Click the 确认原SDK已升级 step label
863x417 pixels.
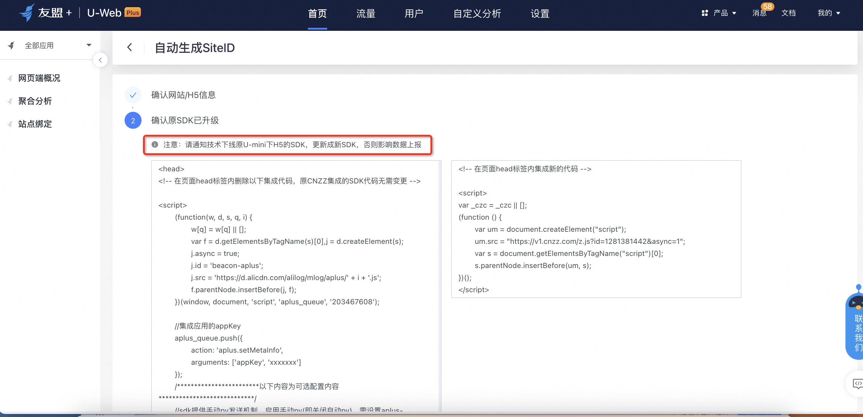[x=185, y=121]
